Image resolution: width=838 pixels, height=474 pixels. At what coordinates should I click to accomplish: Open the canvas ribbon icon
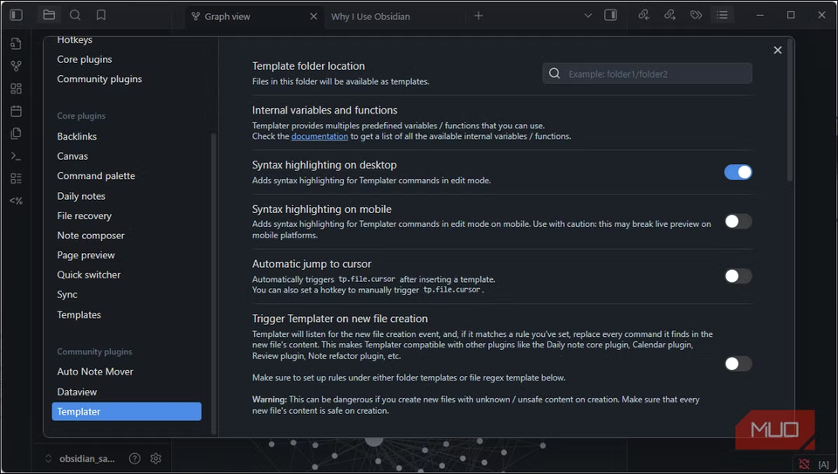(16, 88)
